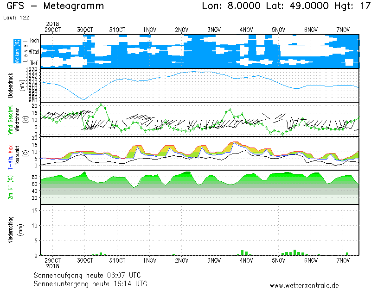Click the top '29OCT' date label

(52, 30)
